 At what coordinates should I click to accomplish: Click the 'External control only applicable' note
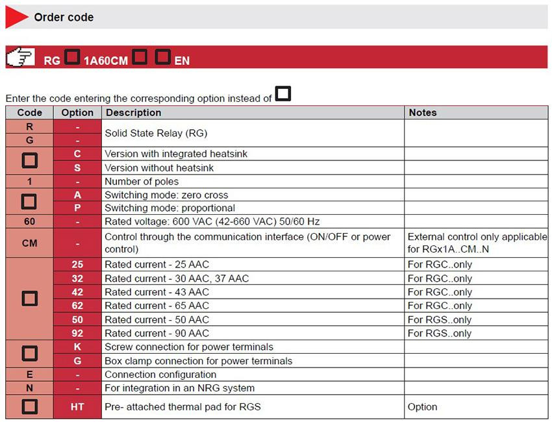point(477,243)
